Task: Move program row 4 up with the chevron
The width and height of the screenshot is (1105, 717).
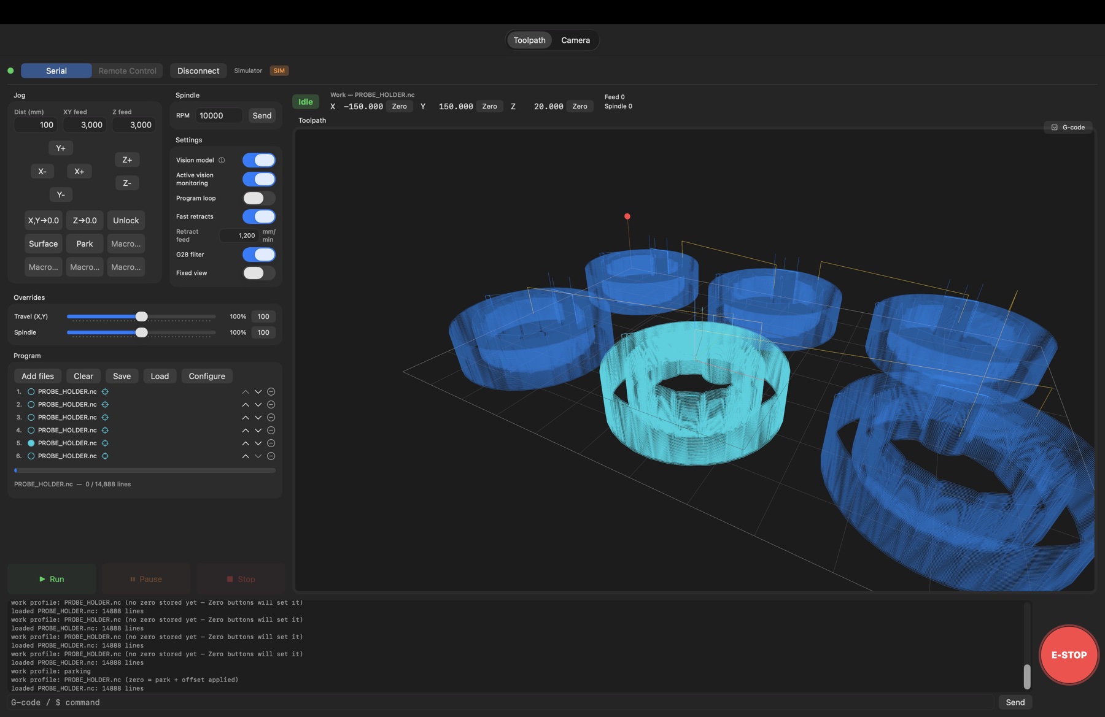Action: tap(246, 430)
